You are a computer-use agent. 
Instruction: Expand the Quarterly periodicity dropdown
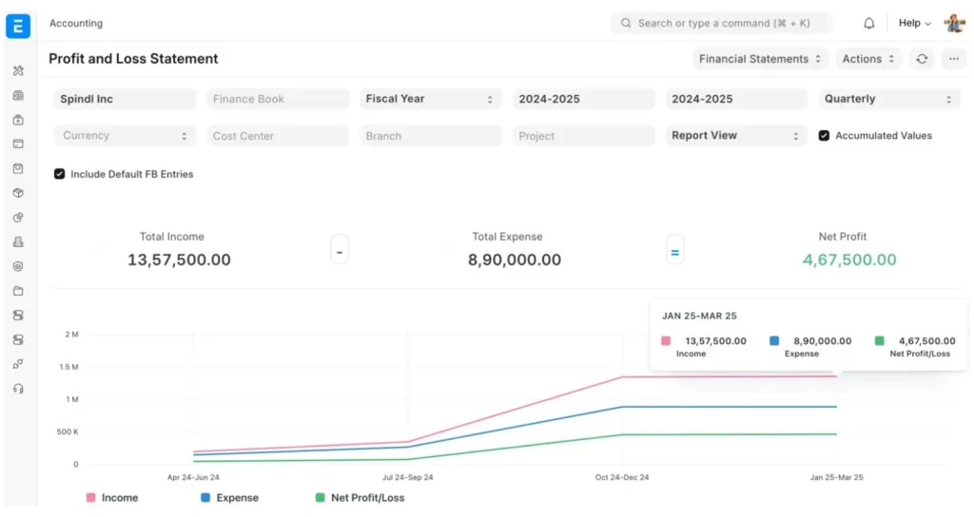coord(889,99)
